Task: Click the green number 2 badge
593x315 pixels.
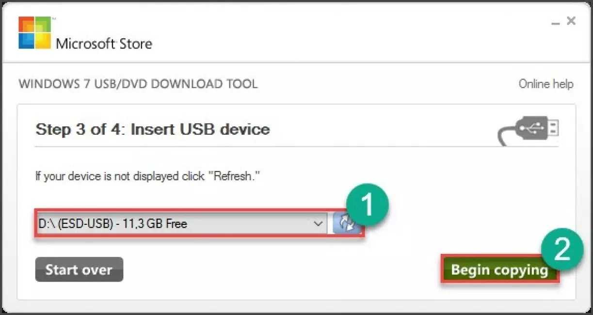Action: (x=562, y=250)
